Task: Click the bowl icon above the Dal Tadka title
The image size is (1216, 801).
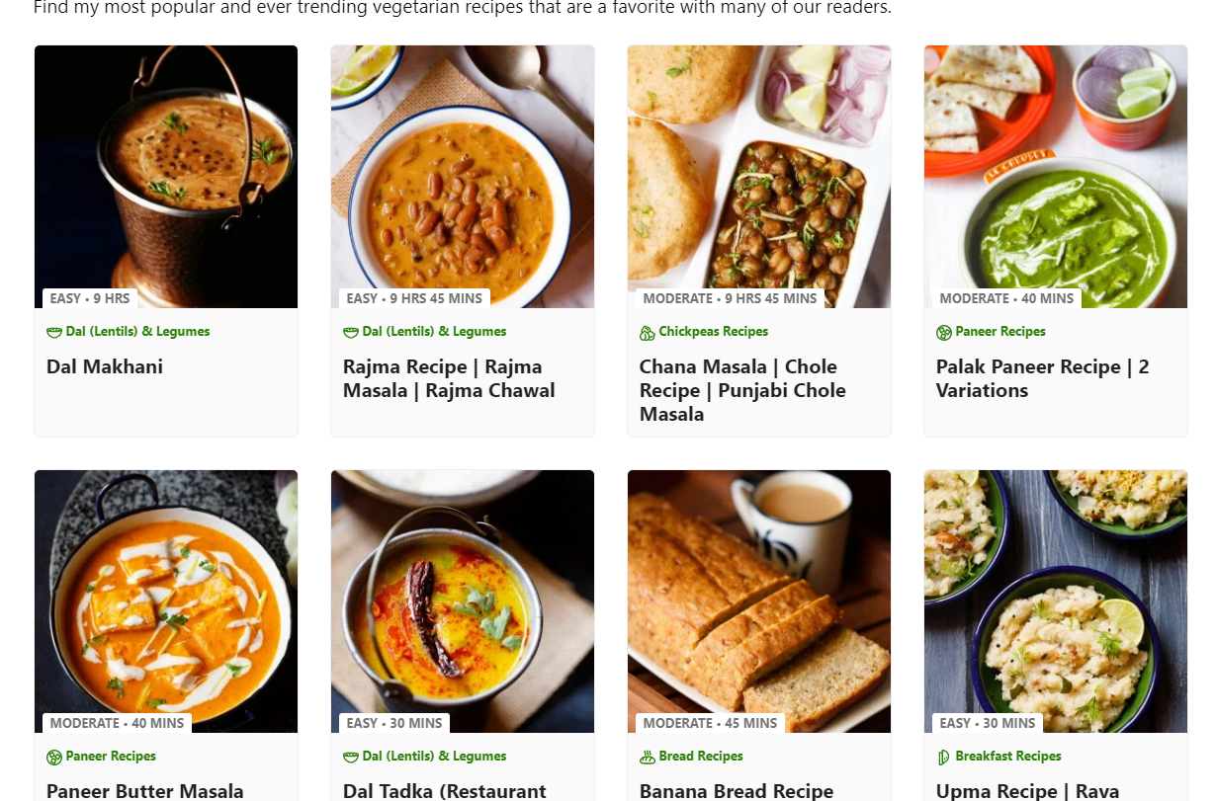Action: (x=351, y=758)
